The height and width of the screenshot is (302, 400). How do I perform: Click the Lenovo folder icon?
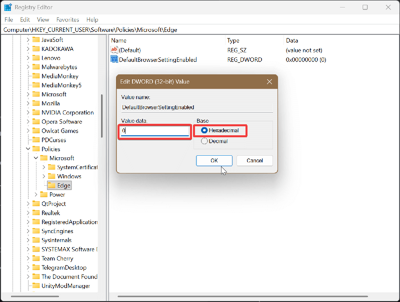pos(36,58)
